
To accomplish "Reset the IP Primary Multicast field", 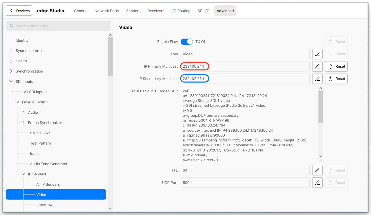I will pyautogui.click(x=336, y=66).
